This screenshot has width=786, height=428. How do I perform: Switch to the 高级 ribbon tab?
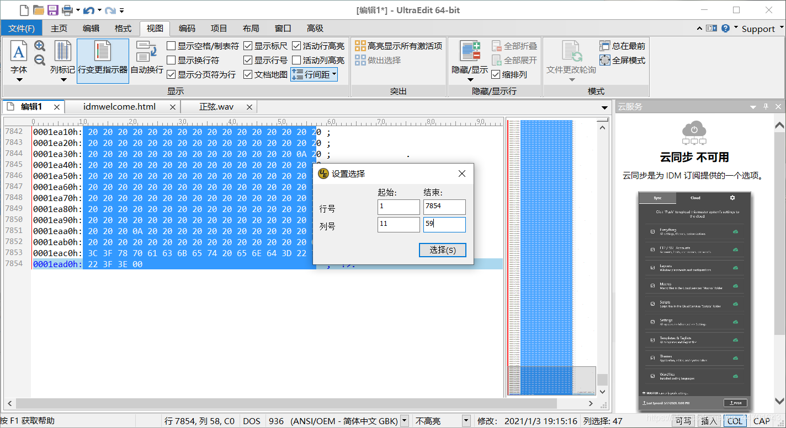tap(315, 28)
